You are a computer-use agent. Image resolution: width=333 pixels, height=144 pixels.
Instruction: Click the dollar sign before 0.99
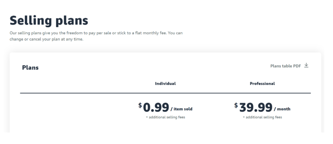(x=140, y=105)
